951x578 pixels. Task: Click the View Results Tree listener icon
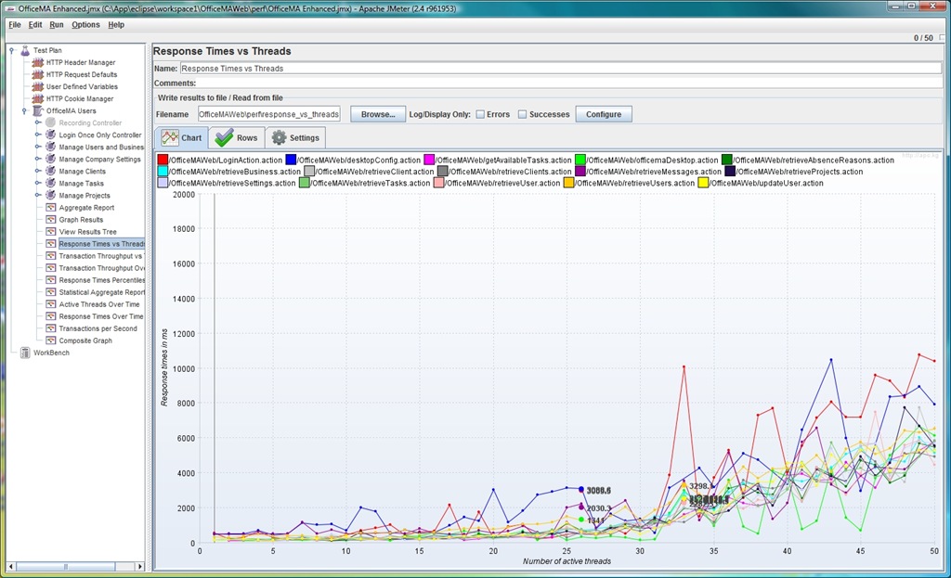tap(51, 232)
